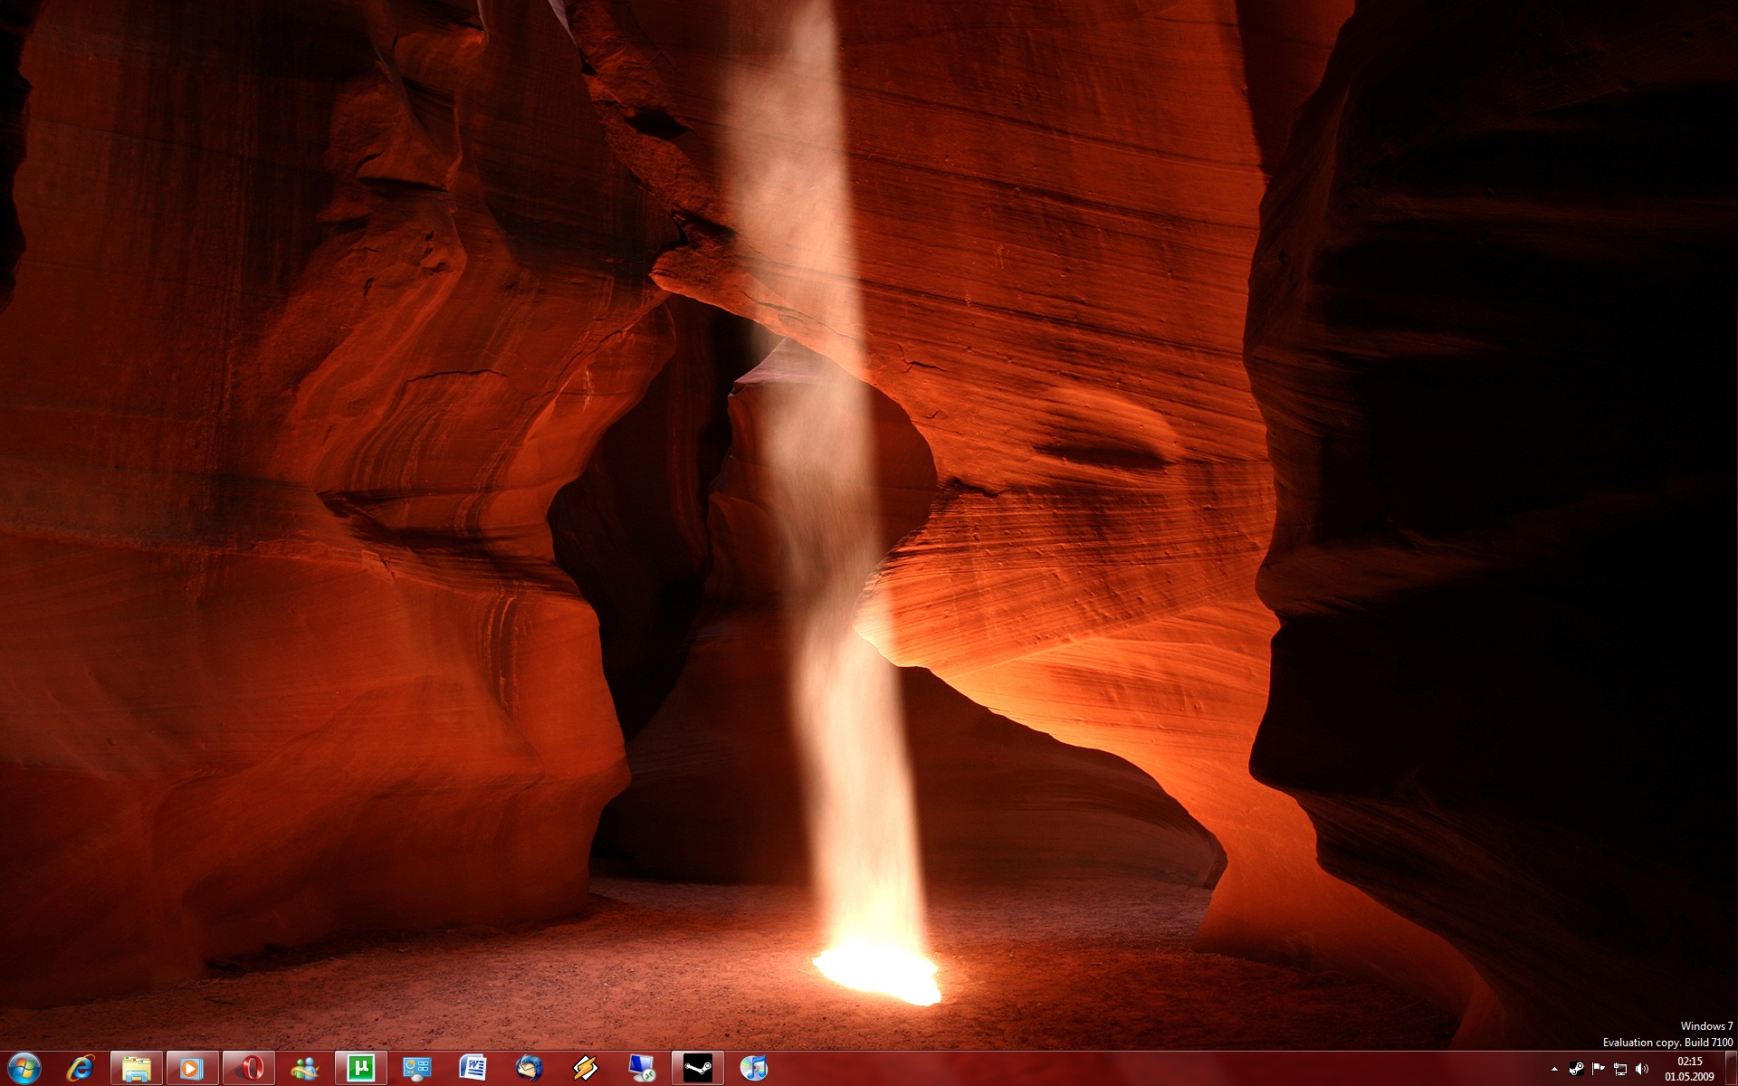This screenshot has width=1738, height=1086.
Task: Open the Control Panel taskbar icon
Action: 417,1069
